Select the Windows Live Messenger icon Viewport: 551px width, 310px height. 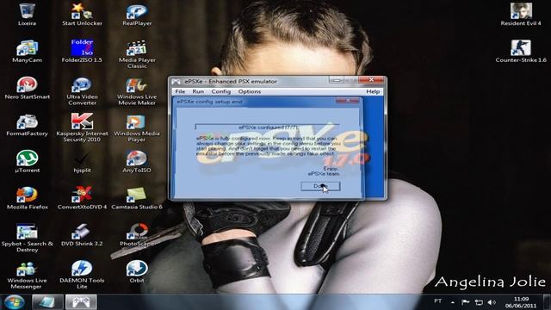pos(27,275)
